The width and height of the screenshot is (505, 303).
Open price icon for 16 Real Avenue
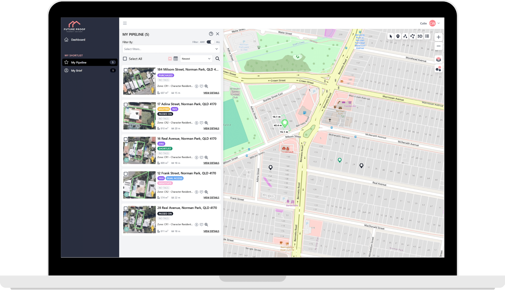196,158
